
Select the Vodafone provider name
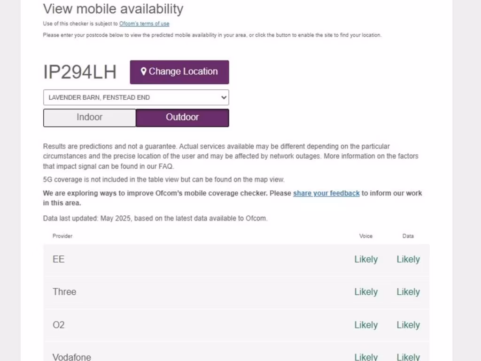tap(72, 357)
